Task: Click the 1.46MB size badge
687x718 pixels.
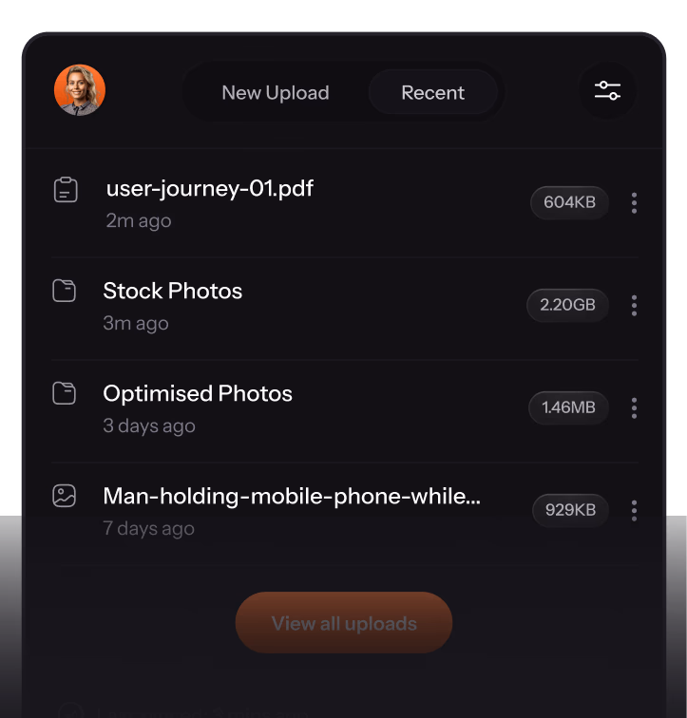Action: (x=568, y=407)
